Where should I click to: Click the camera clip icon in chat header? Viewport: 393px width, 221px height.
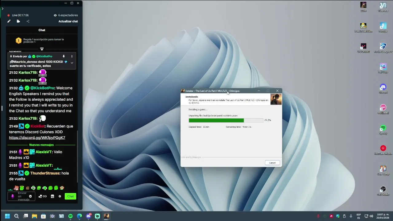coord(18,21)
